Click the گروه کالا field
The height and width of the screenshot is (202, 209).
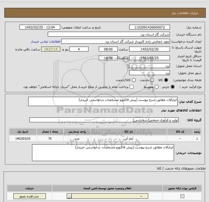coord(104,120)
